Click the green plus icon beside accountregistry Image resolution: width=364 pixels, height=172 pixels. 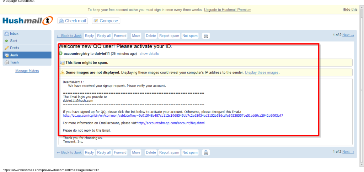tap(61, 54)
